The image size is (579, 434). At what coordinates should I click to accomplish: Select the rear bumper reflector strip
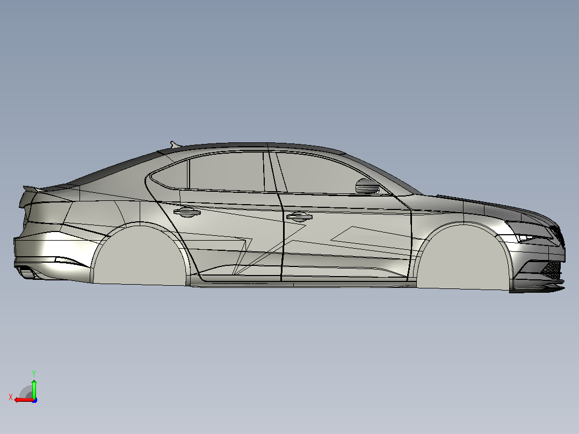click(70, 261)
